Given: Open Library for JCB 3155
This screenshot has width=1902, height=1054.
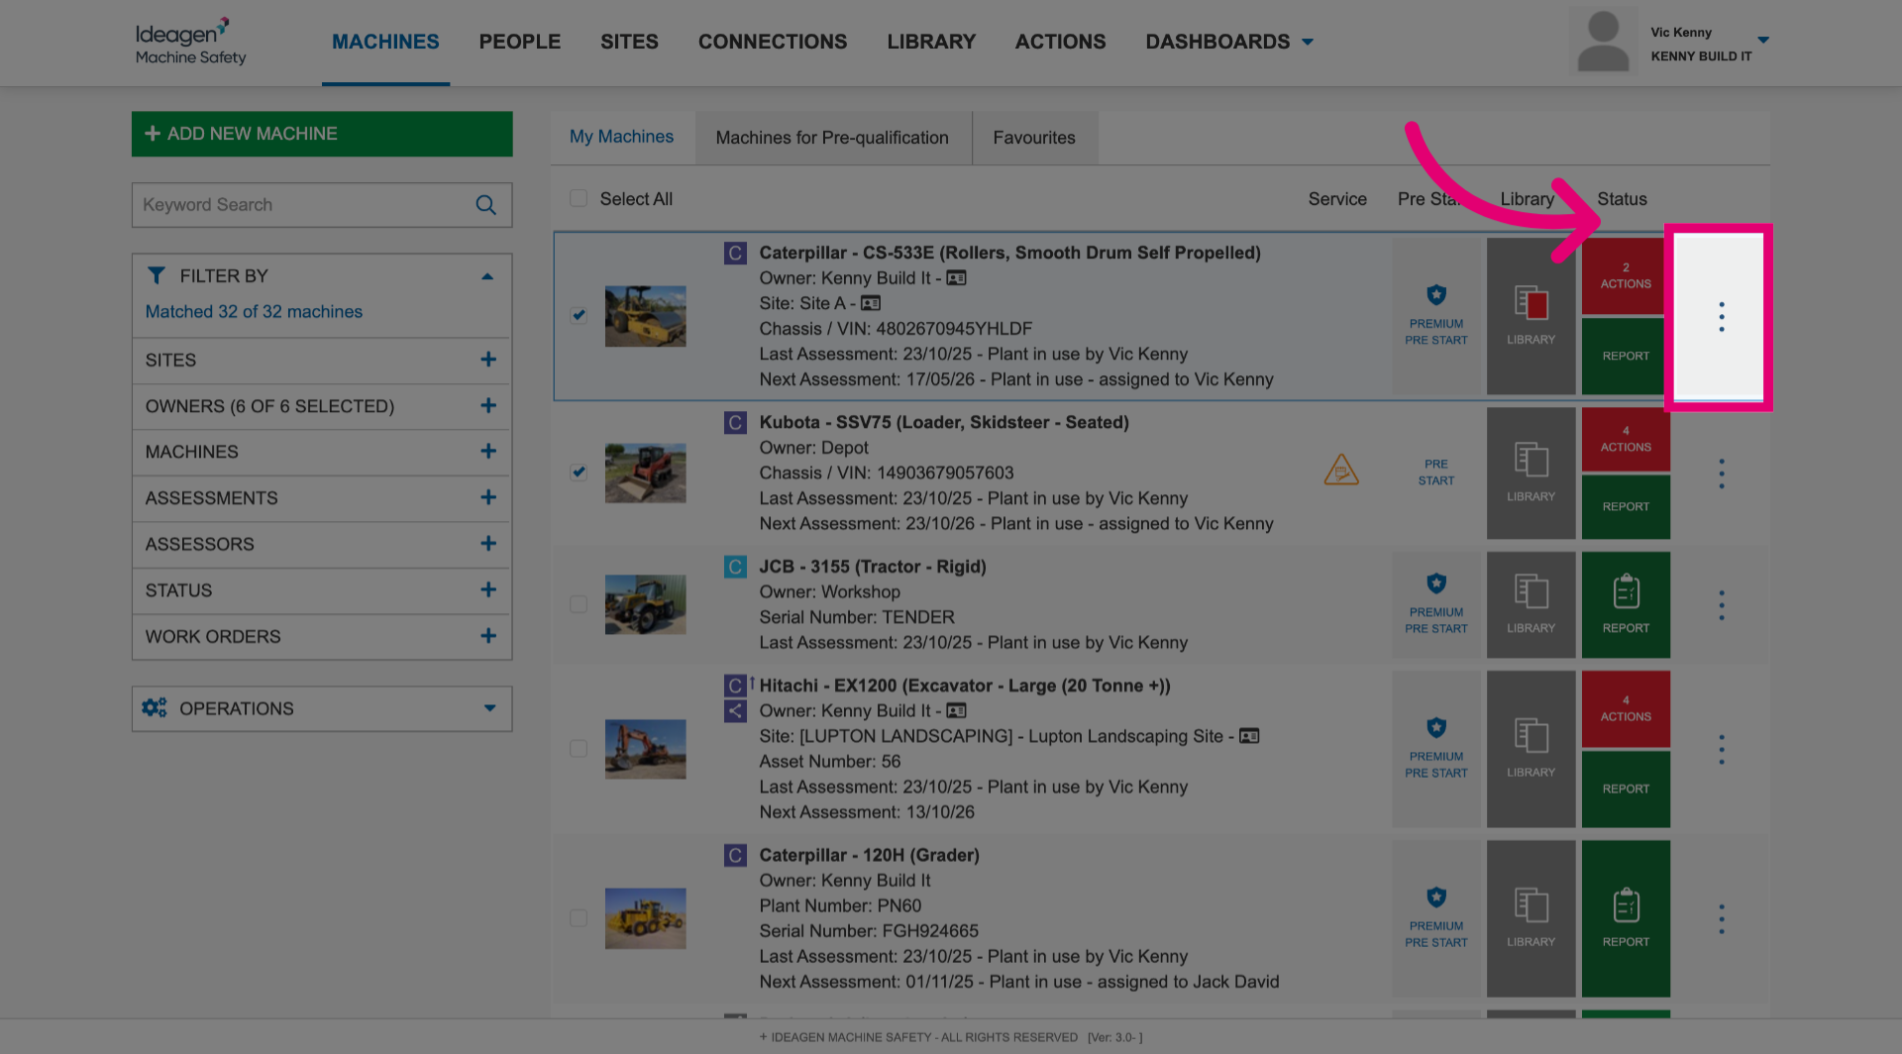Looking at the screenshot, I should [x=1531, y=604].
